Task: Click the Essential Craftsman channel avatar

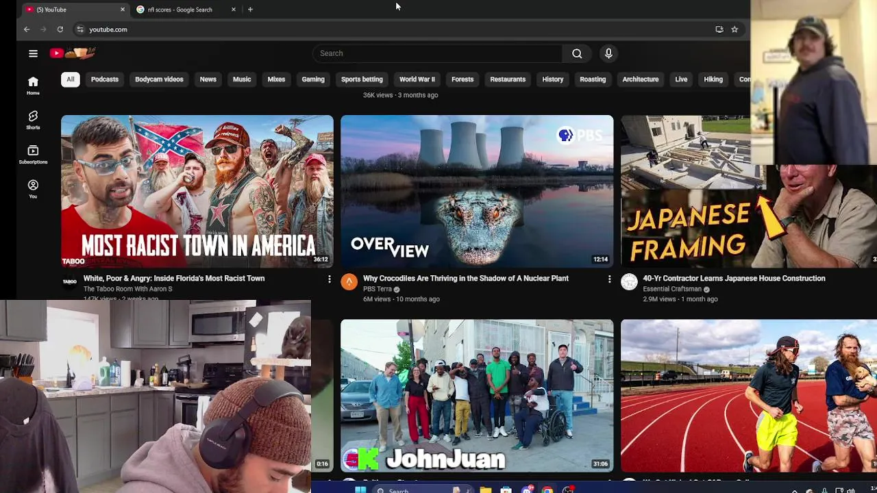Action: [629, 281]
